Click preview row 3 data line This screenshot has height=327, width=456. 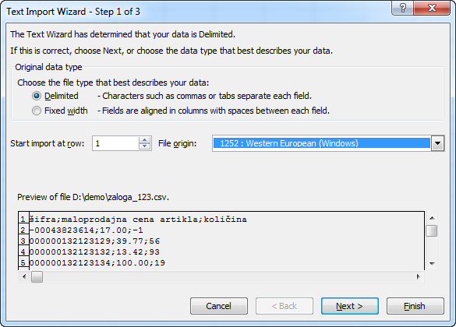pyautogui.click(x=94, y=241)
